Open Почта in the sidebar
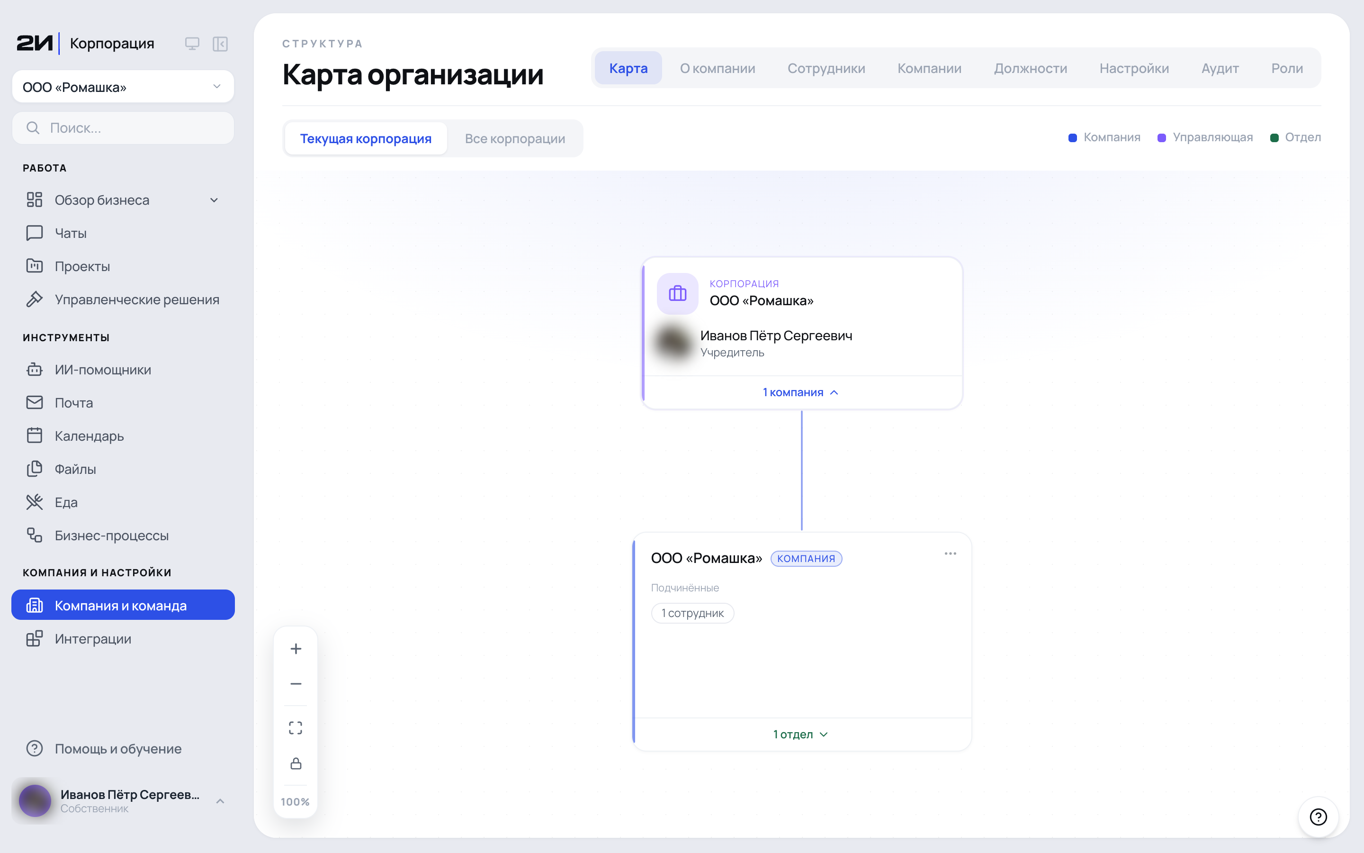Screen dimensions: 1364x853 [x=123, y=403]
